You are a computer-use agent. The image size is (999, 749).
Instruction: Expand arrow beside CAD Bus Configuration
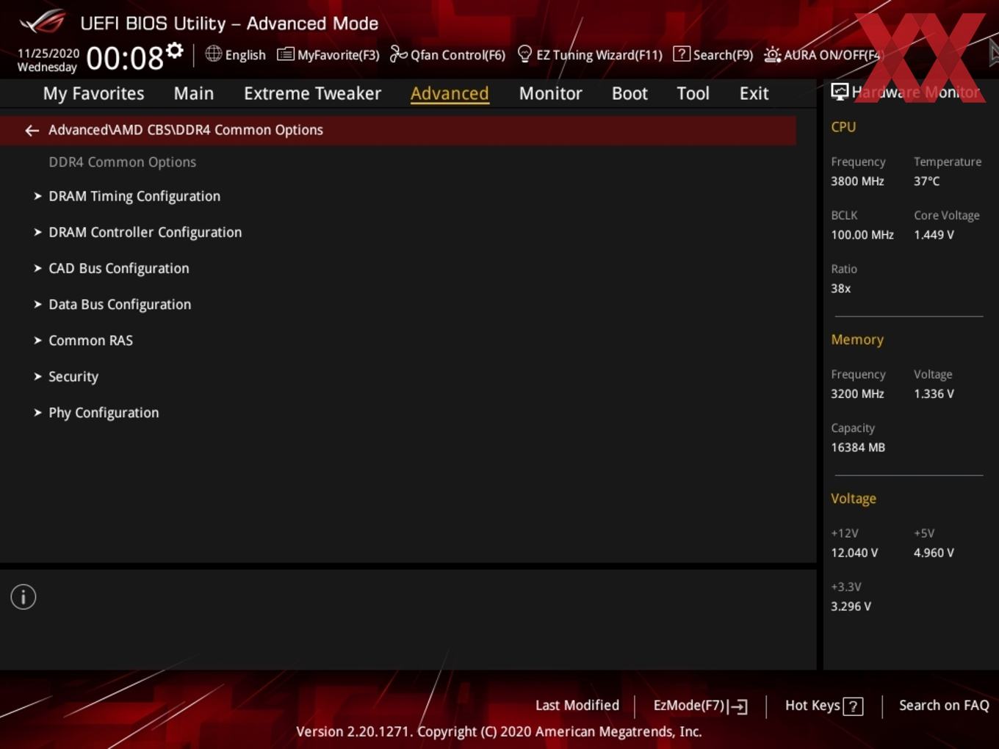[x=37, y=268]
